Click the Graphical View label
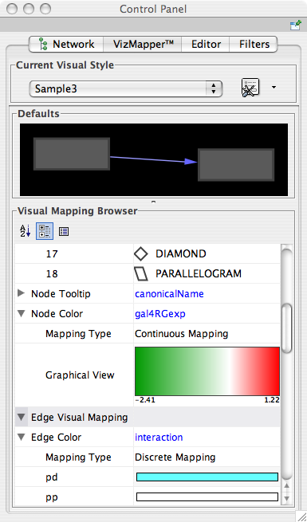This screenshot has width=307, height=522. point(80,375)
